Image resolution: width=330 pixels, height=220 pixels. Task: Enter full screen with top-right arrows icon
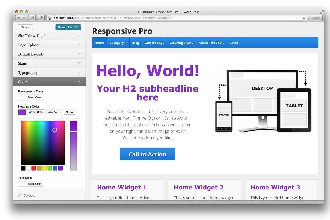321,12
